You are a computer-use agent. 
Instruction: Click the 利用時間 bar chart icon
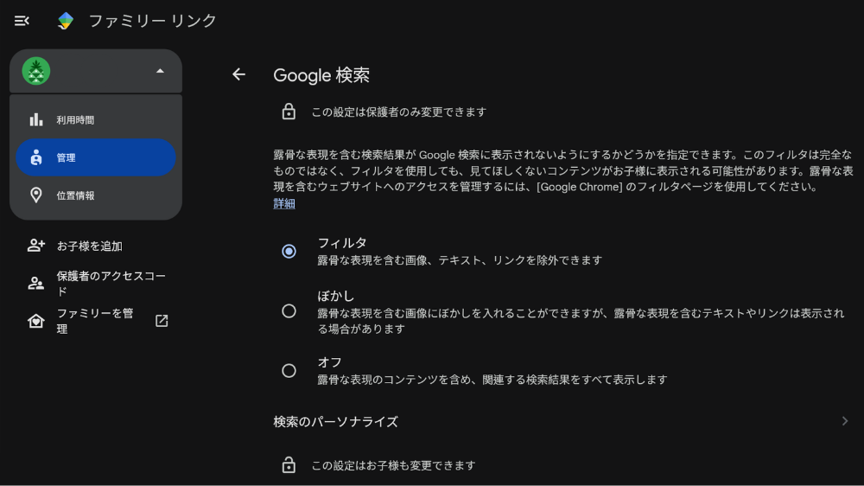point(35,119)
